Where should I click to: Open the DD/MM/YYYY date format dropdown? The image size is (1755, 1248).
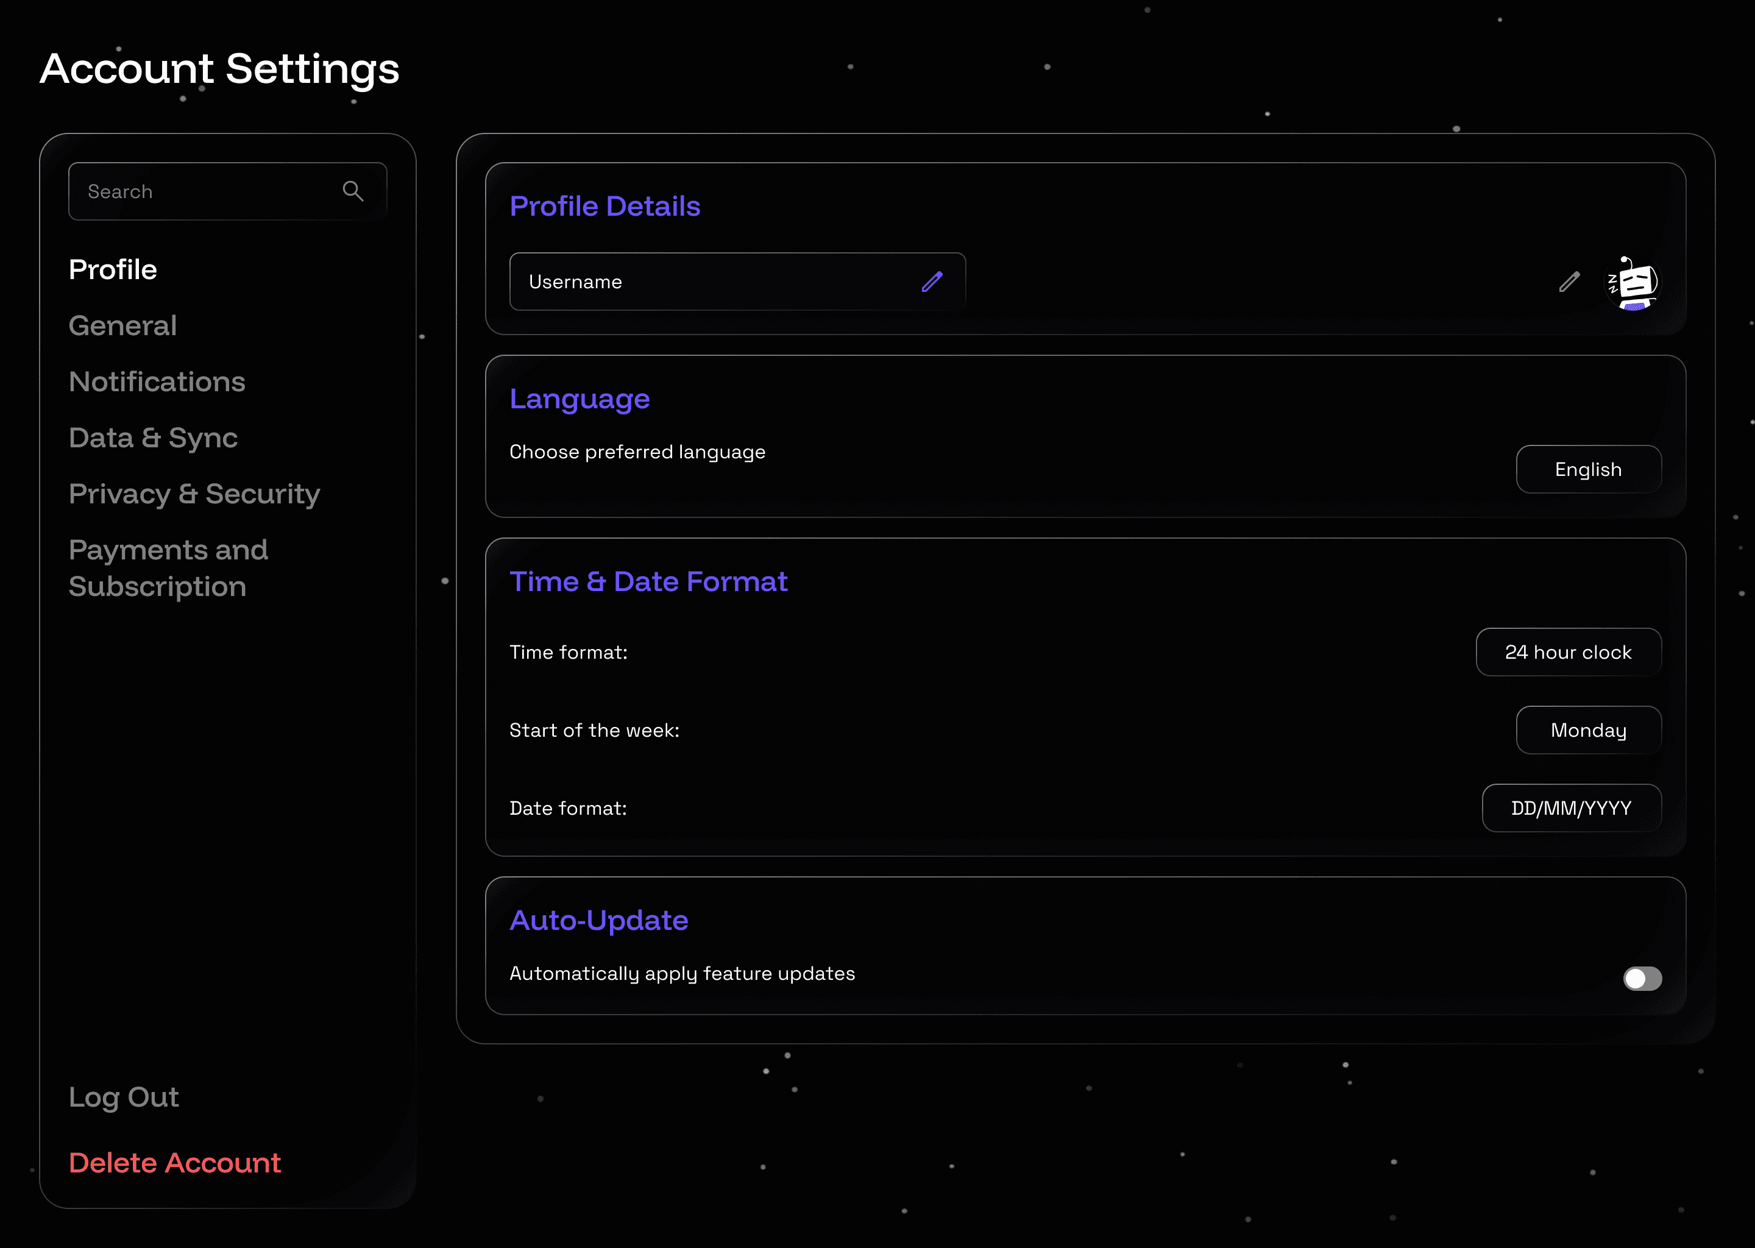(1572, 807)
